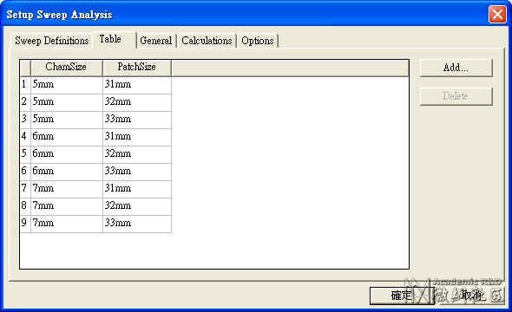
Task: Cancel with the 取消 button
Action: (x=471, y=296)
